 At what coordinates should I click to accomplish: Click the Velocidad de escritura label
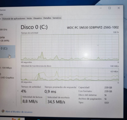58,97
